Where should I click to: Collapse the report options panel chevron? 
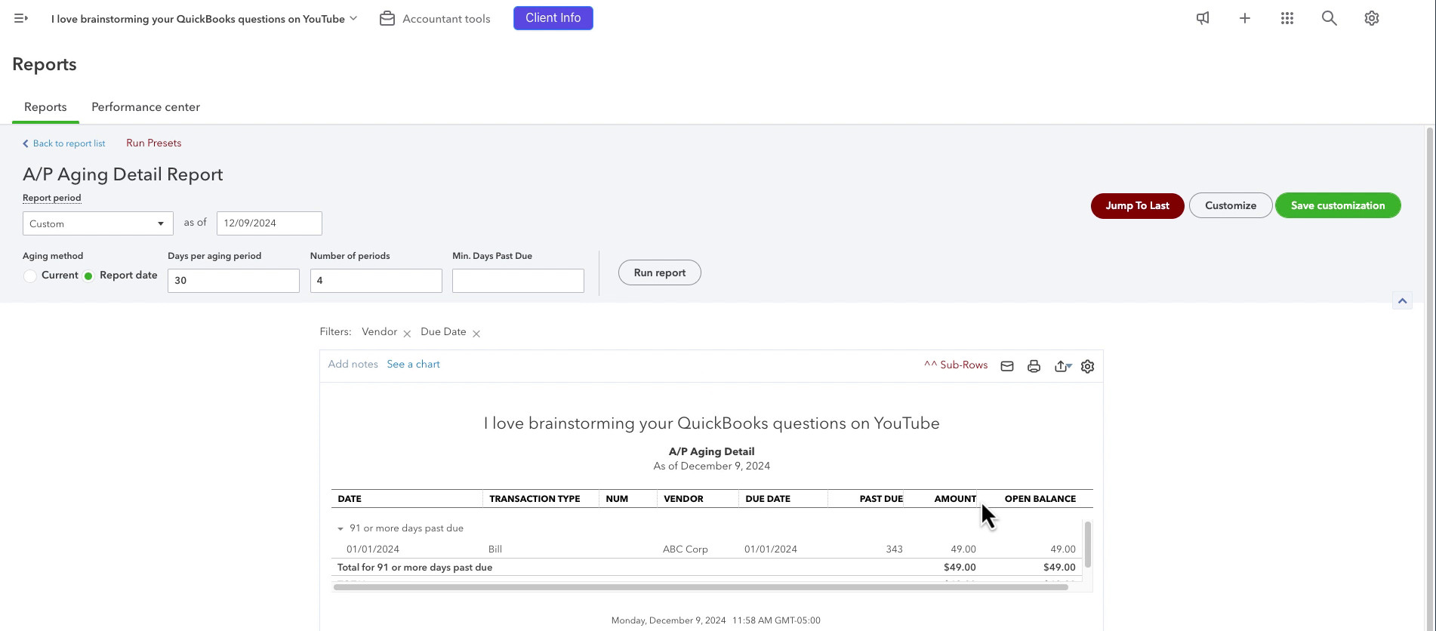click(1402, 300)
